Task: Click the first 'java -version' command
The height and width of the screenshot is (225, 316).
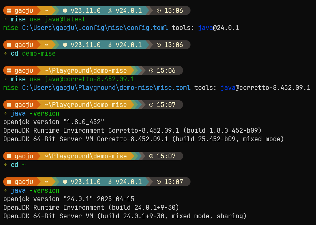Action: pos(35,113)
